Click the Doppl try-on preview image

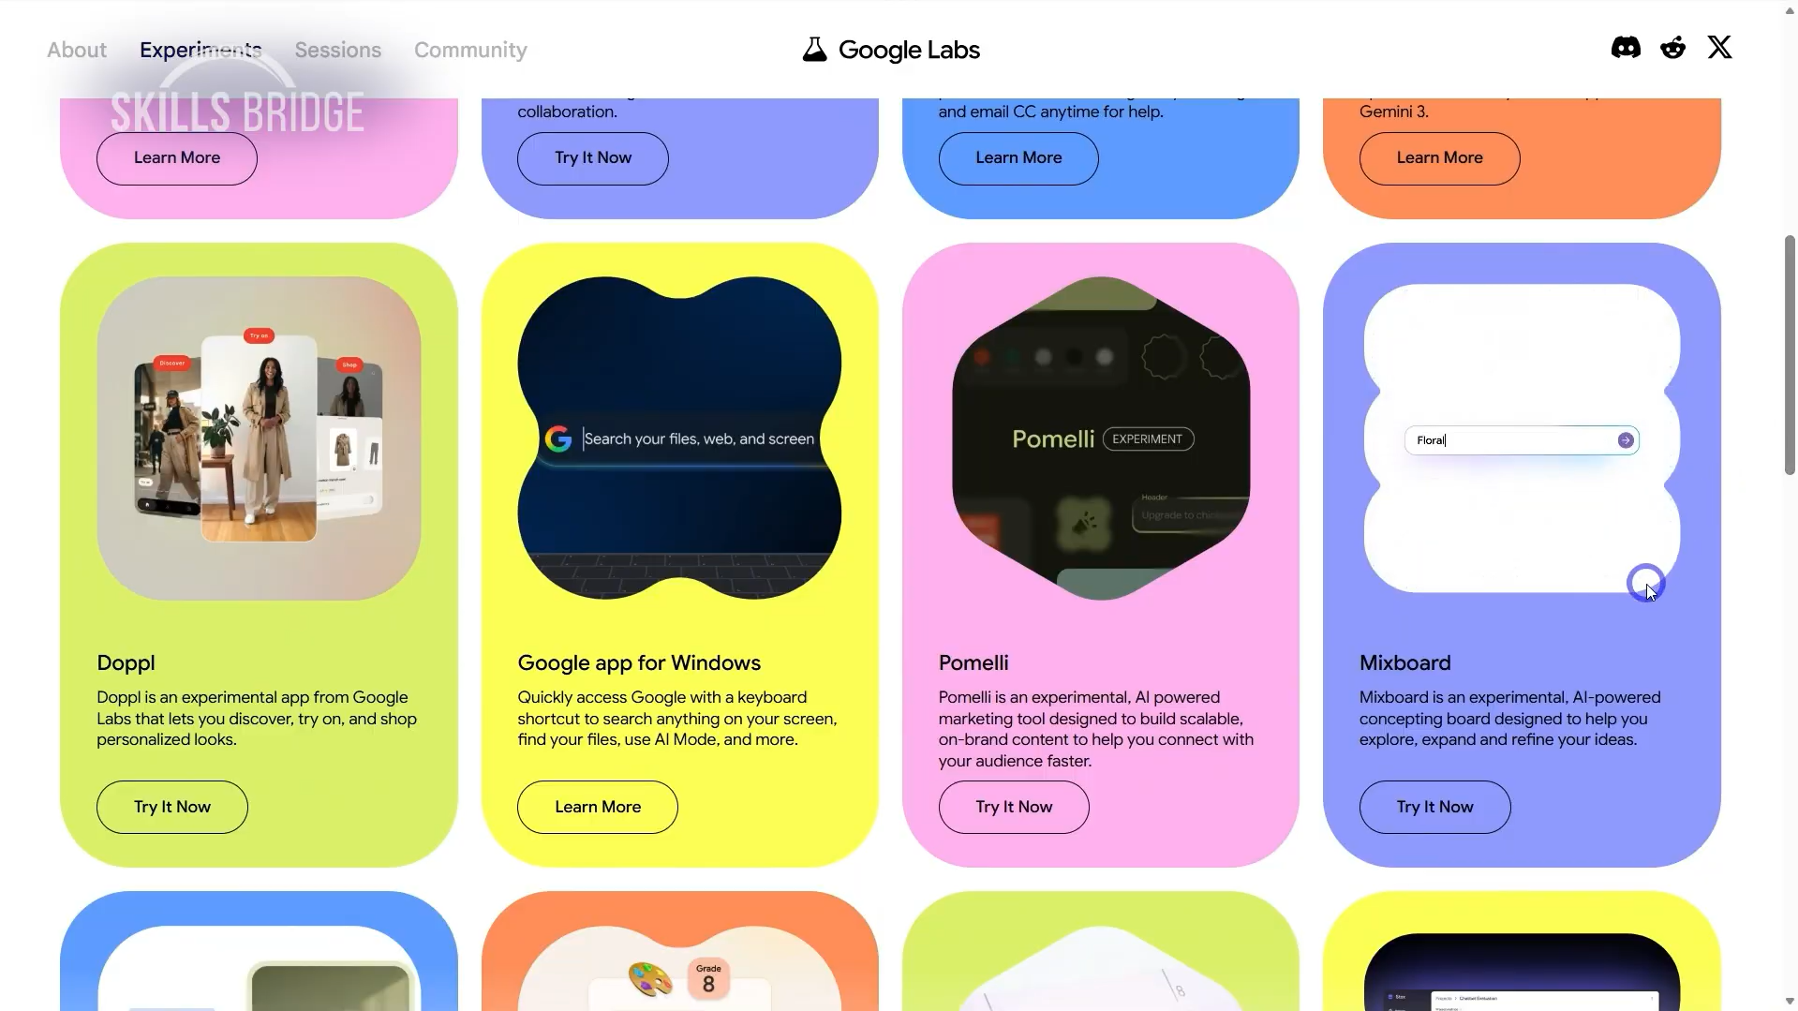click(259, 439)
